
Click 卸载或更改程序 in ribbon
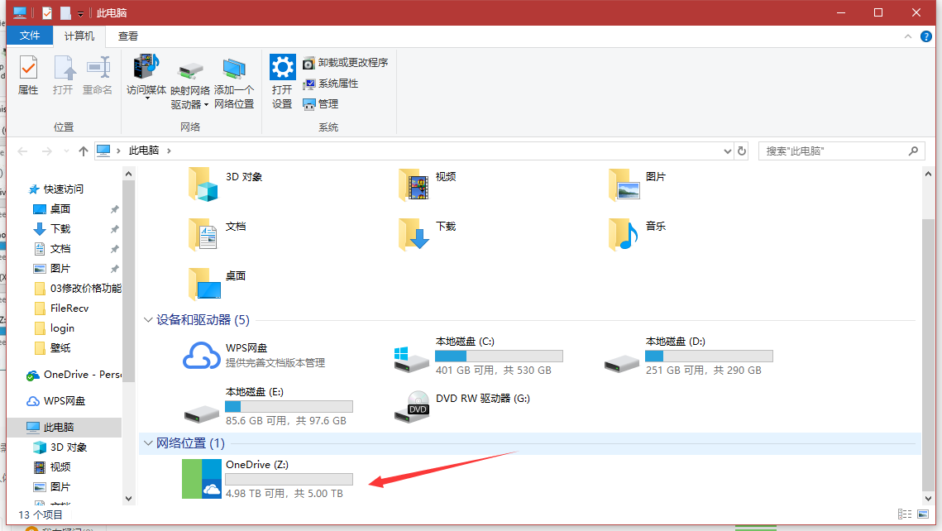point(345,63)
